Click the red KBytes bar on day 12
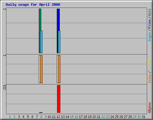 click(59, 99)
